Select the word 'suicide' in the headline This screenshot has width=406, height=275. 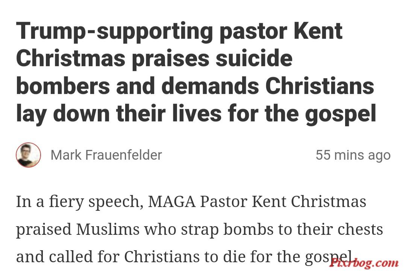pyautogui.click(x=254, y=59)
